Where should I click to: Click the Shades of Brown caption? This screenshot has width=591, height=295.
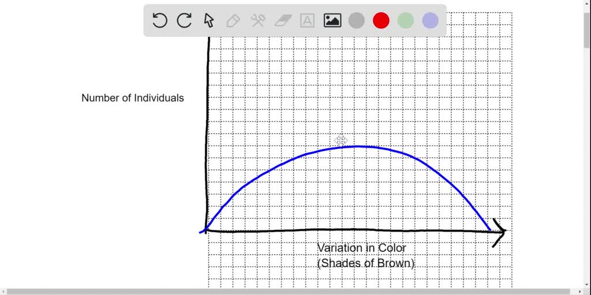tap(366, 263)
